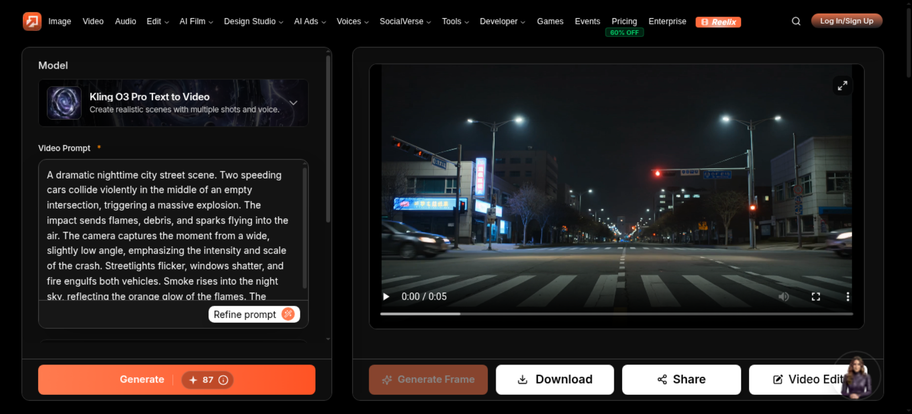Expand the SocialVerse menu
Viewport: 912px width, 414px height.
point(405,21)
